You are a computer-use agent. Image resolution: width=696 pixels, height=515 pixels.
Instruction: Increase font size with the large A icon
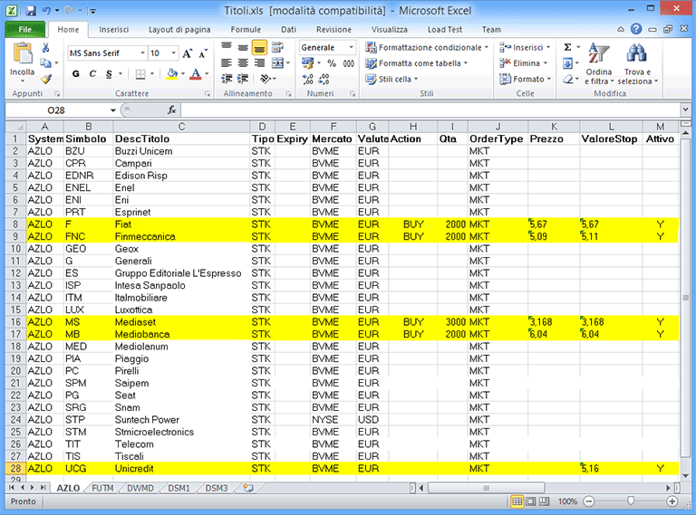coord(188,53)
